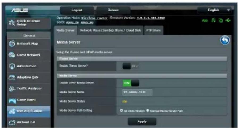Click the second SSID link
The height and width of the screenshot is (128, 238).
click(x=87, y=23)
